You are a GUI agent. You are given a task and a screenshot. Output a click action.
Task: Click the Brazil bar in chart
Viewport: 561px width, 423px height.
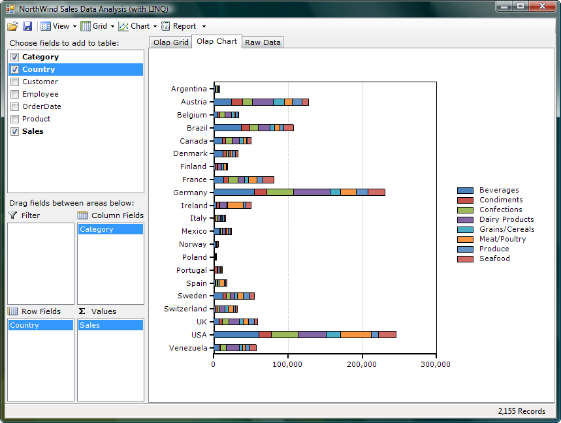[253, 128]
